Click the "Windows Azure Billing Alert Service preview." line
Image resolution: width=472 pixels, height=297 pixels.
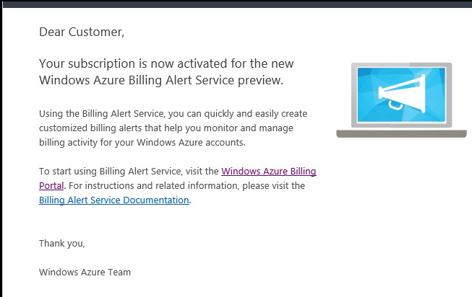tap(161, 80)
